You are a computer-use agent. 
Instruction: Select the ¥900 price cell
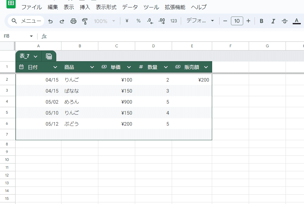[x=116, y=102]
